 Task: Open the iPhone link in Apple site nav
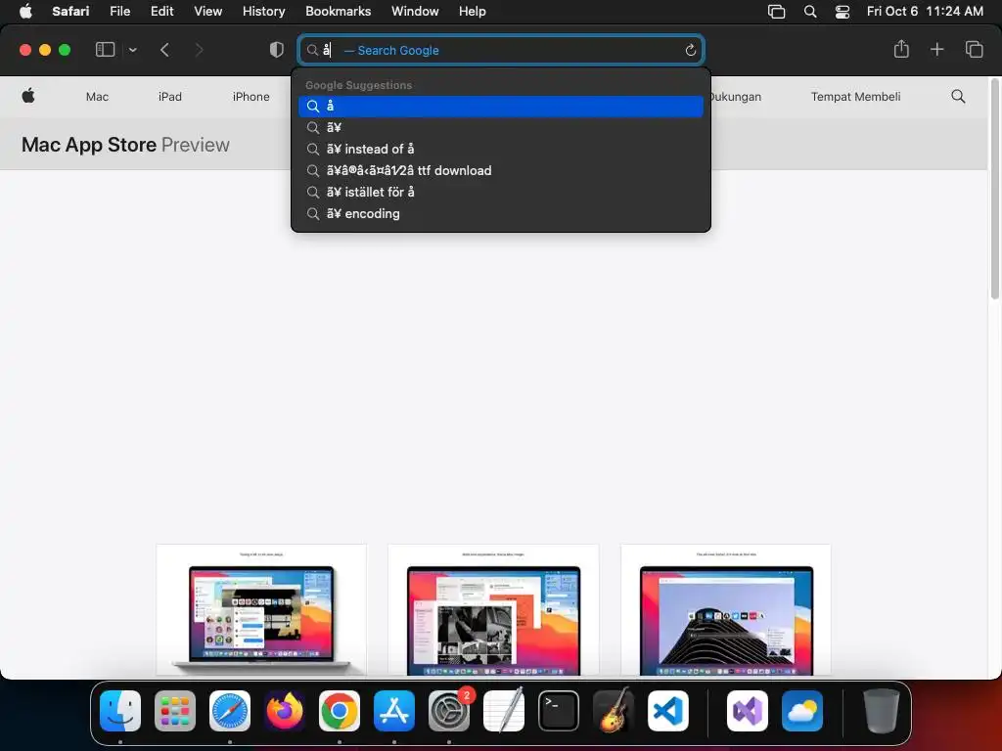coord(251,97)
